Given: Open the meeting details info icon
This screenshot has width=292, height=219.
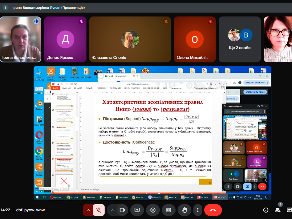Looking at the screenshot, I should click(x=265, y=210).
